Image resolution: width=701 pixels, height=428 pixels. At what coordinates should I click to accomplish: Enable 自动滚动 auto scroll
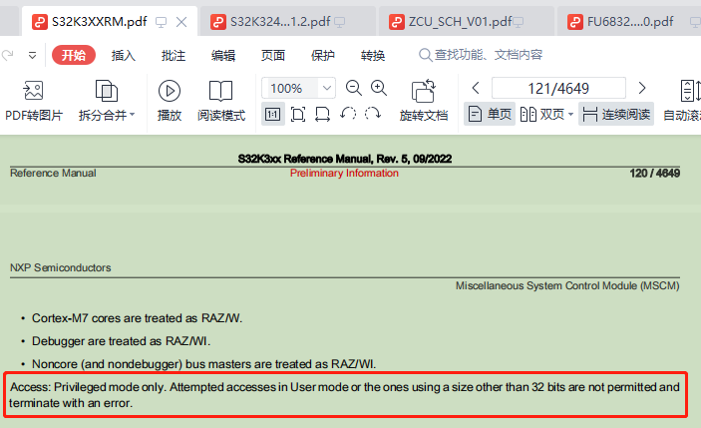[682, 101]
